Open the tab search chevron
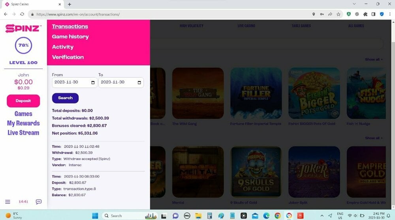Image resolution: width=395 pixels, height=220 pixels. pos(354,4)
